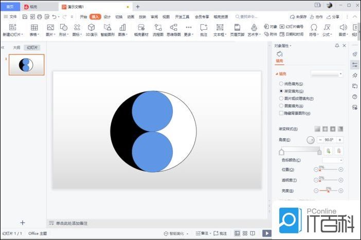Click the 分享 (Share) button
The image size is (361, 240).
point(333,16)
